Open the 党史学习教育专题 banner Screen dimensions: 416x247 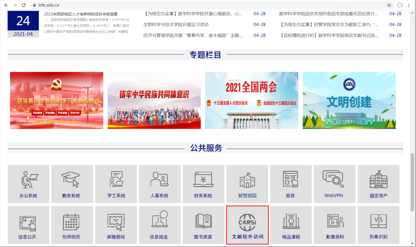57,100
